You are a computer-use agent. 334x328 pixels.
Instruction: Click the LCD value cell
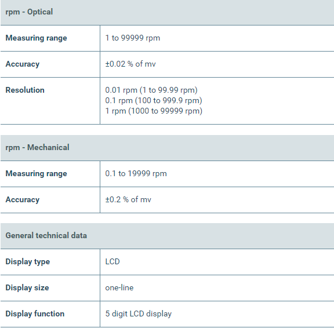pyautogui.click(x=217, y=262)
